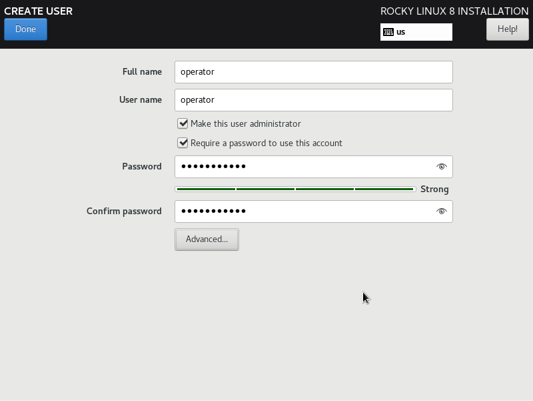Uncheck Make this user administrator

click(183, 123)
